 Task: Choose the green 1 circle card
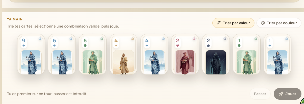coord(247,54)
